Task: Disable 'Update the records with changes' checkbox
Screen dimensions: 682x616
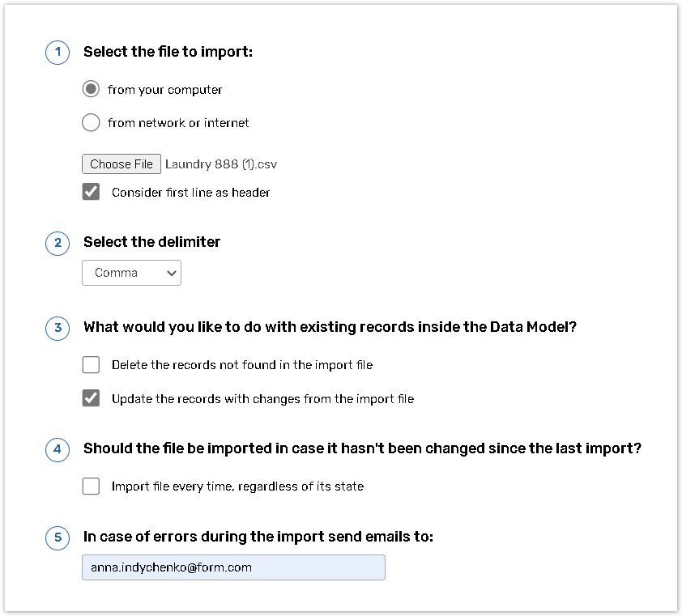Action: point(92,398)
